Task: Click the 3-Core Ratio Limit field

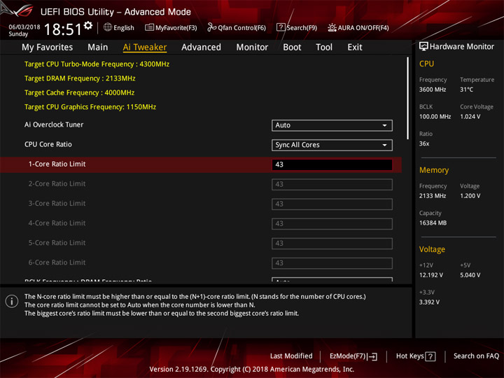Action: click(332, 204)
